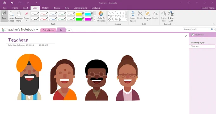
Task: Select the yellow highlighter
Action: [x=80, y=14]
